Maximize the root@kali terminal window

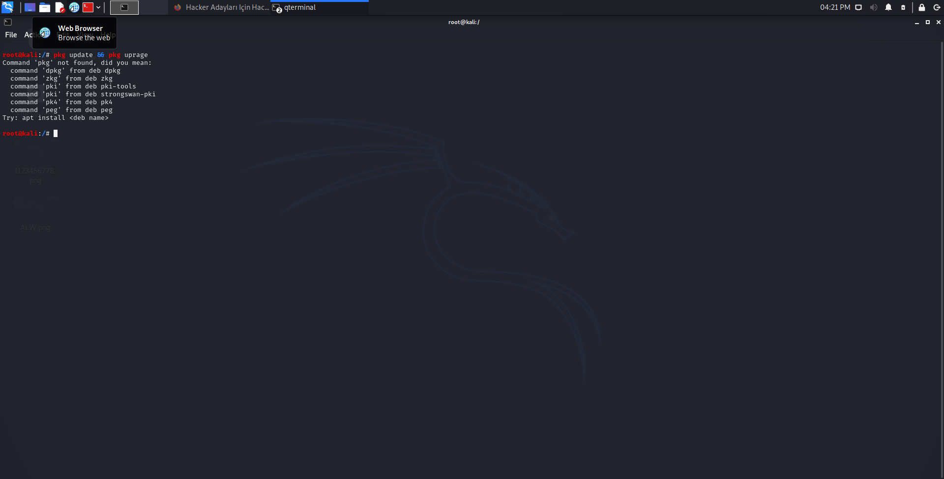(928, 22)
